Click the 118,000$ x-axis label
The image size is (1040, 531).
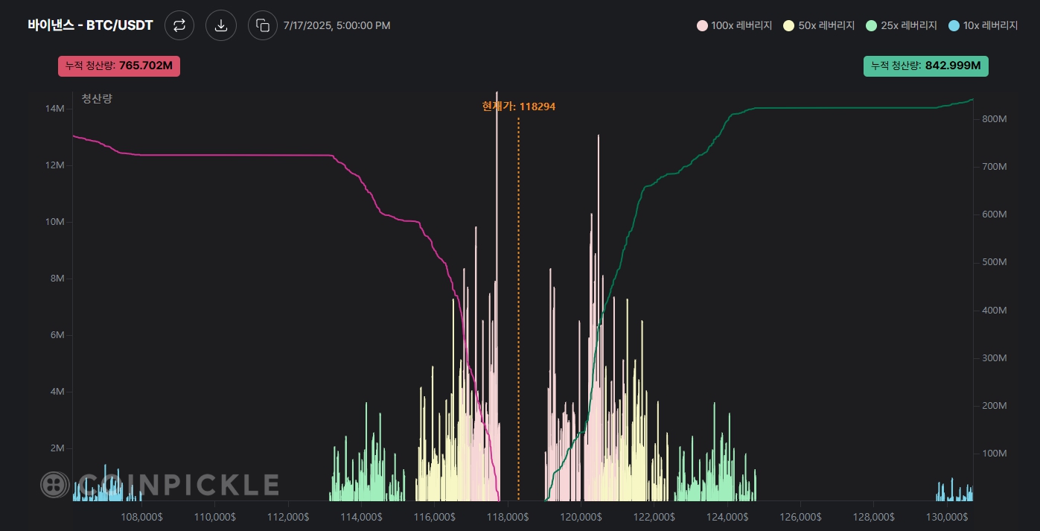(x=508, y=516)
